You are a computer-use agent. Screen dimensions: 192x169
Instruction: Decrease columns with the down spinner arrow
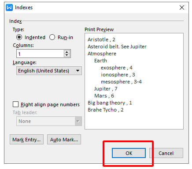(x=67, y=55)
